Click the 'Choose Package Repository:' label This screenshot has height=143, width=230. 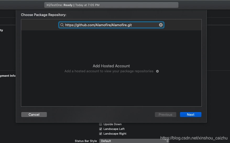click(43, 15)
